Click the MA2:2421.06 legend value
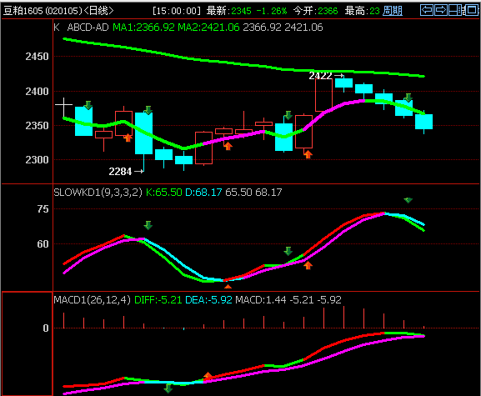 [x=208, y=28]
